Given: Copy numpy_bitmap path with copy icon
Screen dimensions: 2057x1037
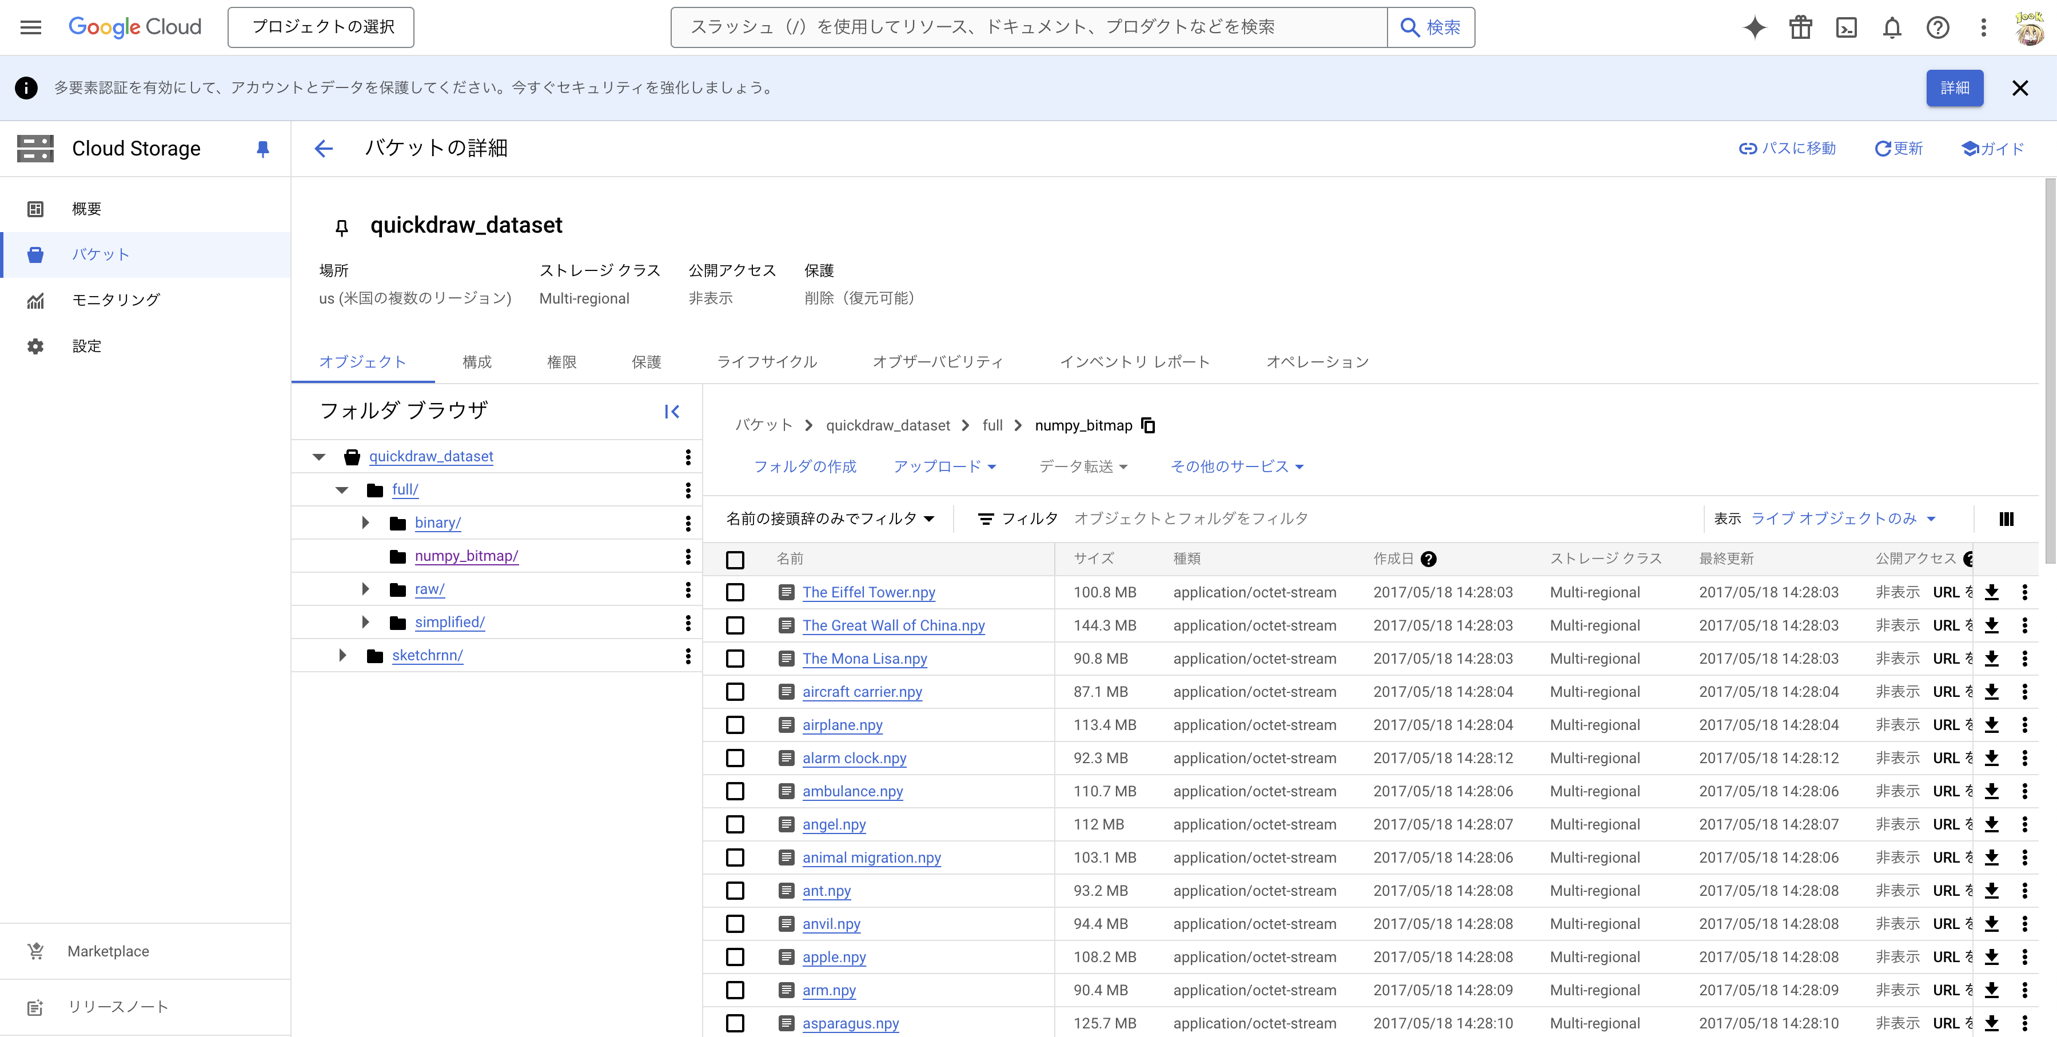Looking at the screenshot, I should tap(1149, 425).
